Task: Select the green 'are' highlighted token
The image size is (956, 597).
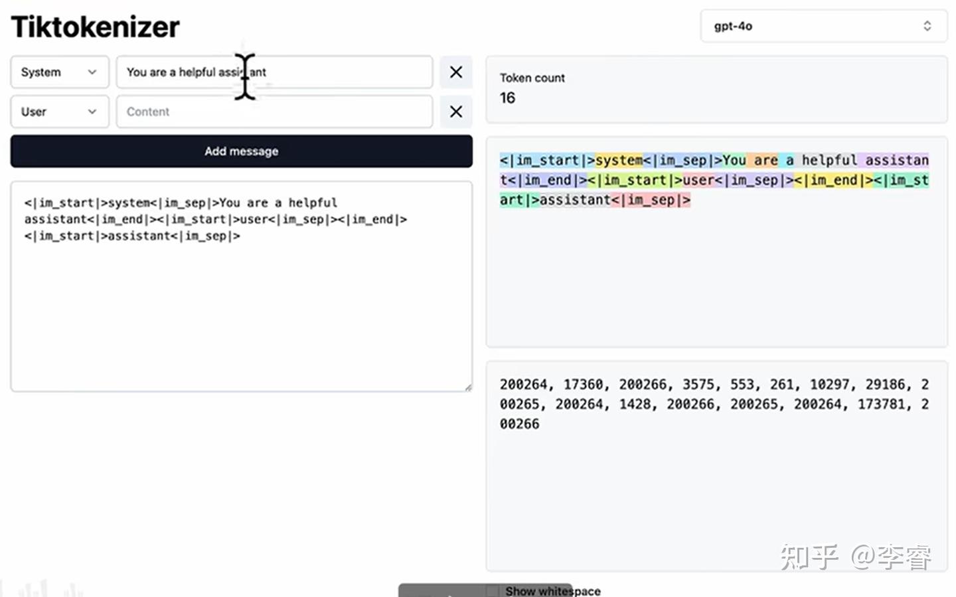Action: click(x=765, y=161)
